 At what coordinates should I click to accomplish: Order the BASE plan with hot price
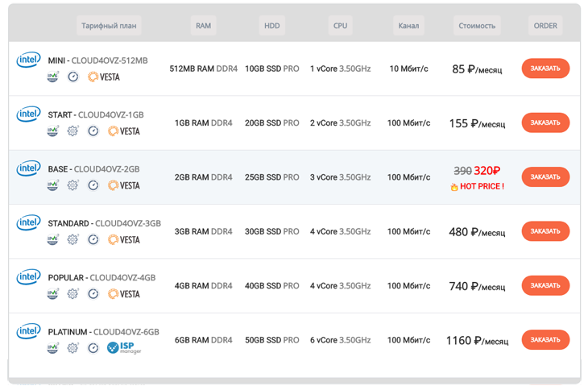click(545, 176)
